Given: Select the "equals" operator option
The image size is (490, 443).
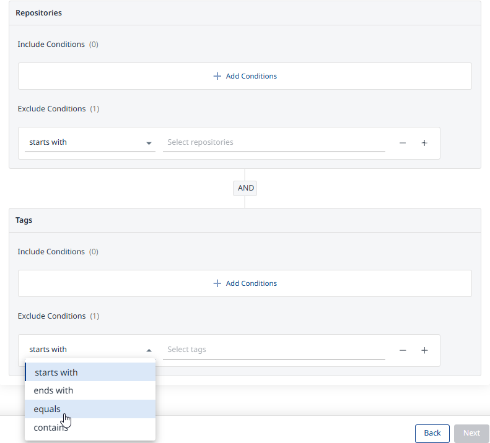Looking at the screenshot, I should click(90, 409).
